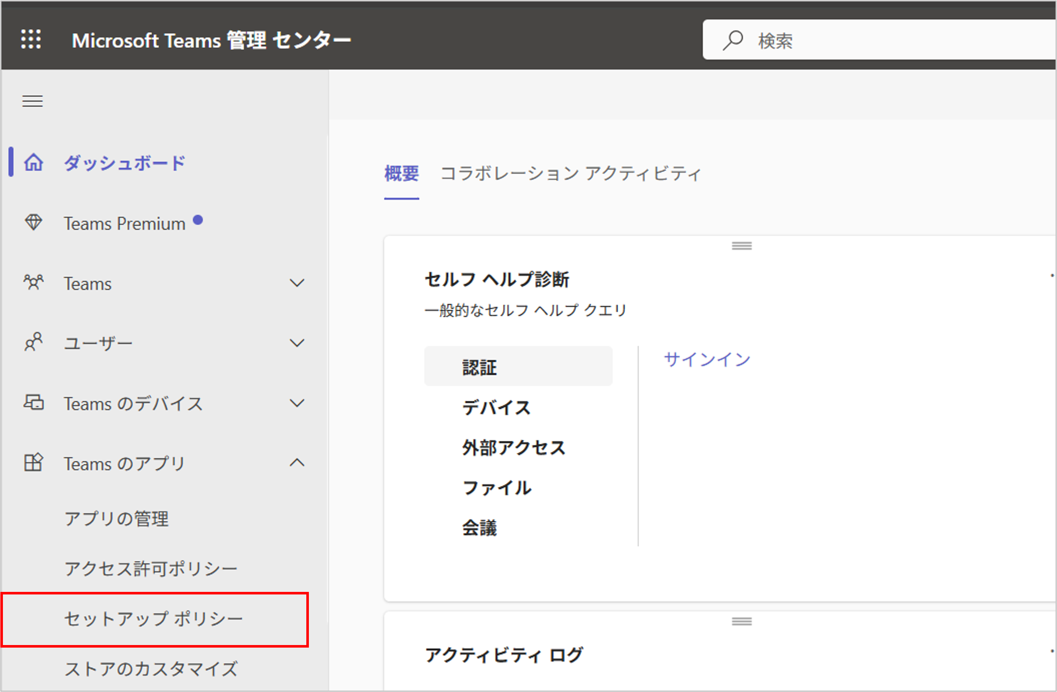Image resolution: width=1057 pixels, height=692 pixels.
Task: Click the ユーザー users icon
Action: pos(34,342)
